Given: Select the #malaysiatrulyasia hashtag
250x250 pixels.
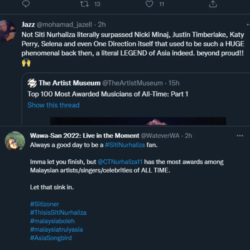Looking at the screenshot, I should (56, 229).
